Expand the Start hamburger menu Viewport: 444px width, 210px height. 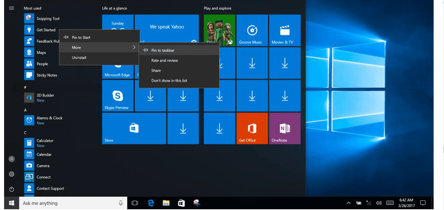coord(11,8)
